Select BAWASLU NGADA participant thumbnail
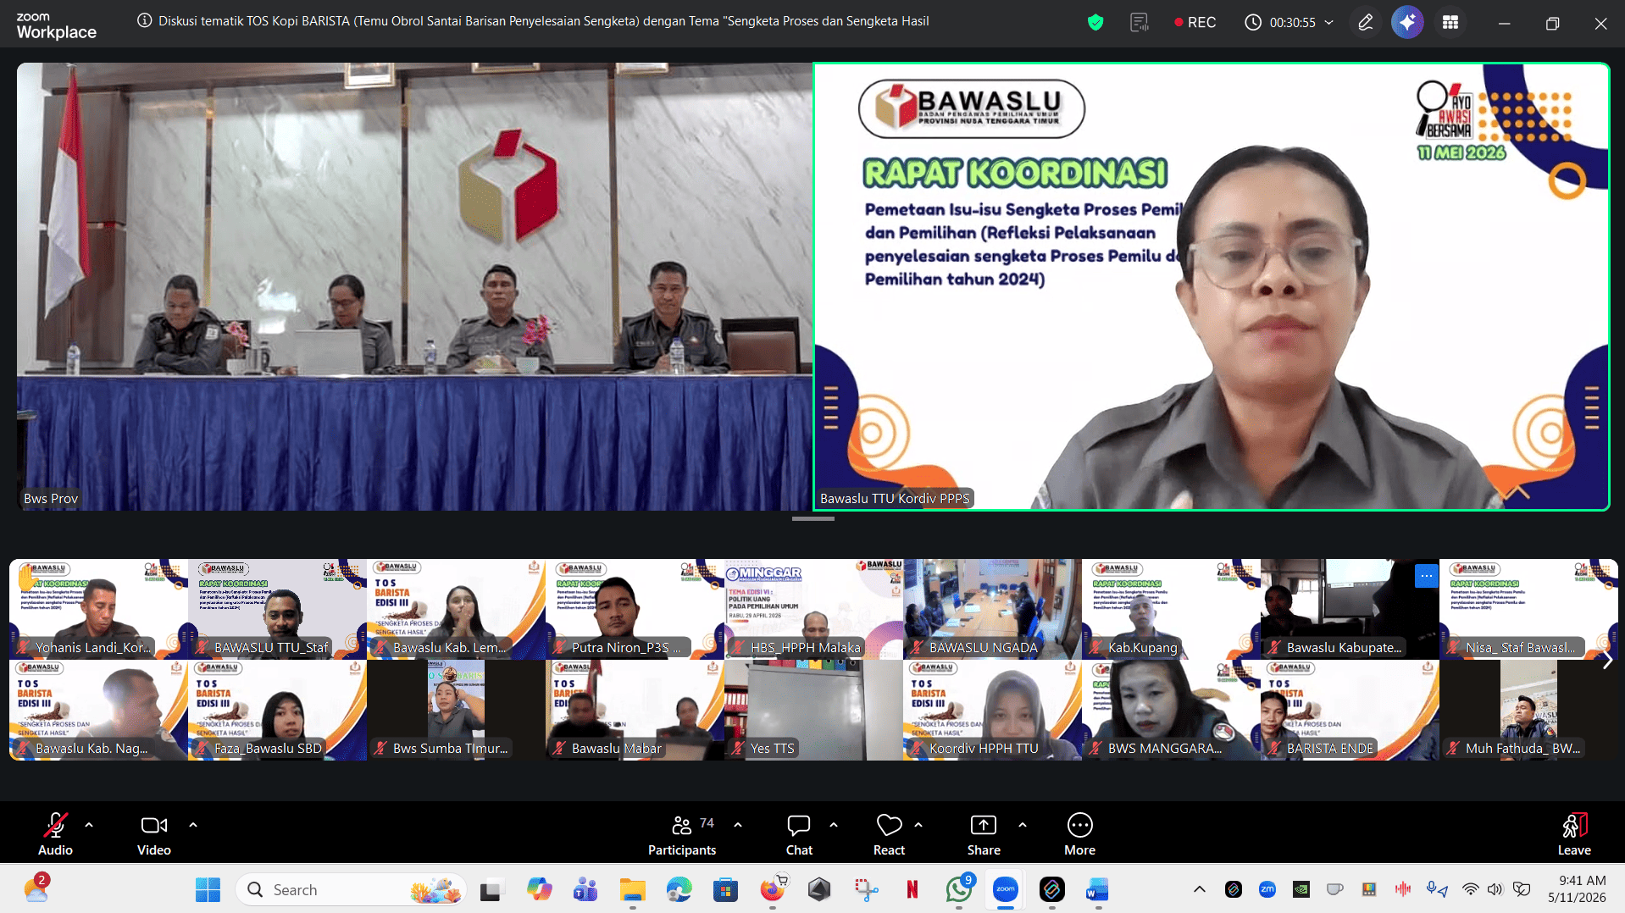Image resolution: width=1625 pixels, height=913 pixels. click(992, 609)
